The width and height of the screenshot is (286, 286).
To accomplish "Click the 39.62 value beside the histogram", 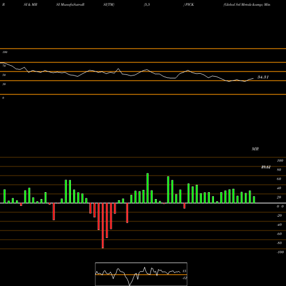I will 266,167.
